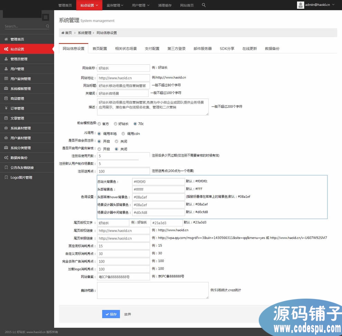
Task: Click the gift icon beside 系统素材管理
Action: tap(6, 128)
